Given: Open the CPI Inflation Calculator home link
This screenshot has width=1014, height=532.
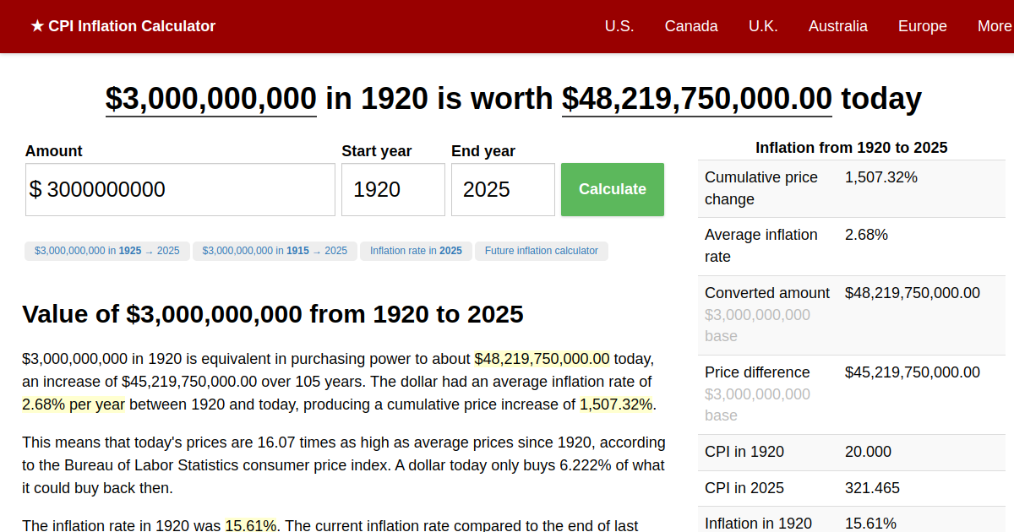Looking at the screenshot, I should [x=123, y=26].
